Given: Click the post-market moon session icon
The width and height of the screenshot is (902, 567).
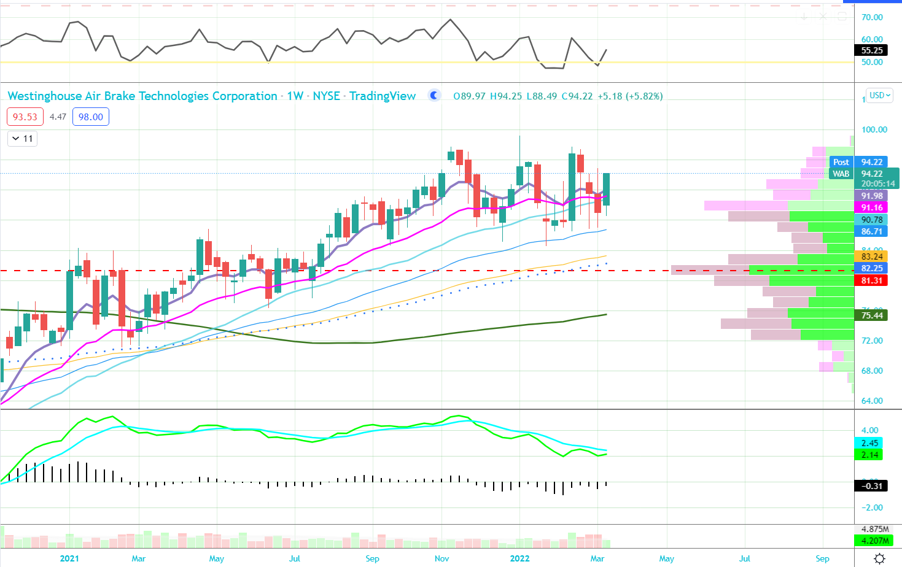Looking at the screenshot, I should point(434,95).
